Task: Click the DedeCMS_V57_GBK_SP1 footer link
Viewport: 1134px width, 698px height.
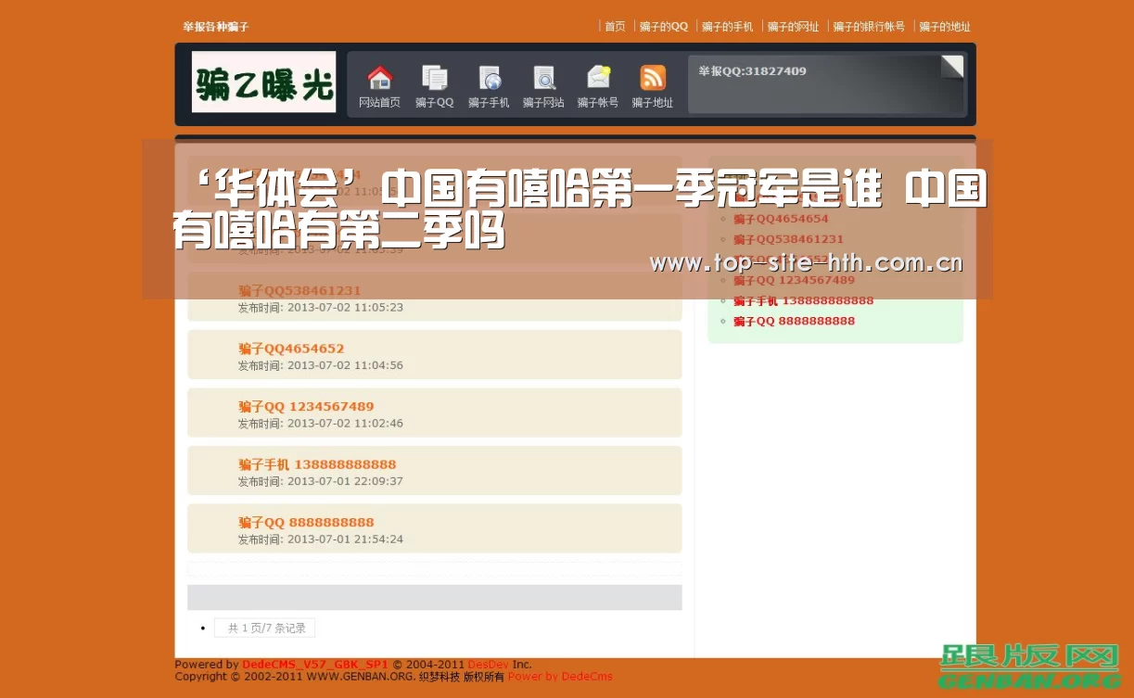Action: coord(315,665)
